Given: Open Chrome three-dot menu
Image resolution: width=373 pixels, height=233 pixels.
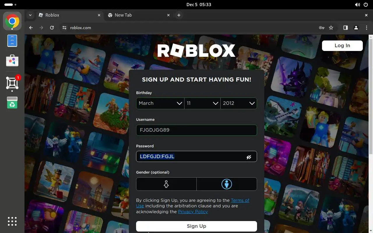Looking at the screenshot, I should coord(367,28).
